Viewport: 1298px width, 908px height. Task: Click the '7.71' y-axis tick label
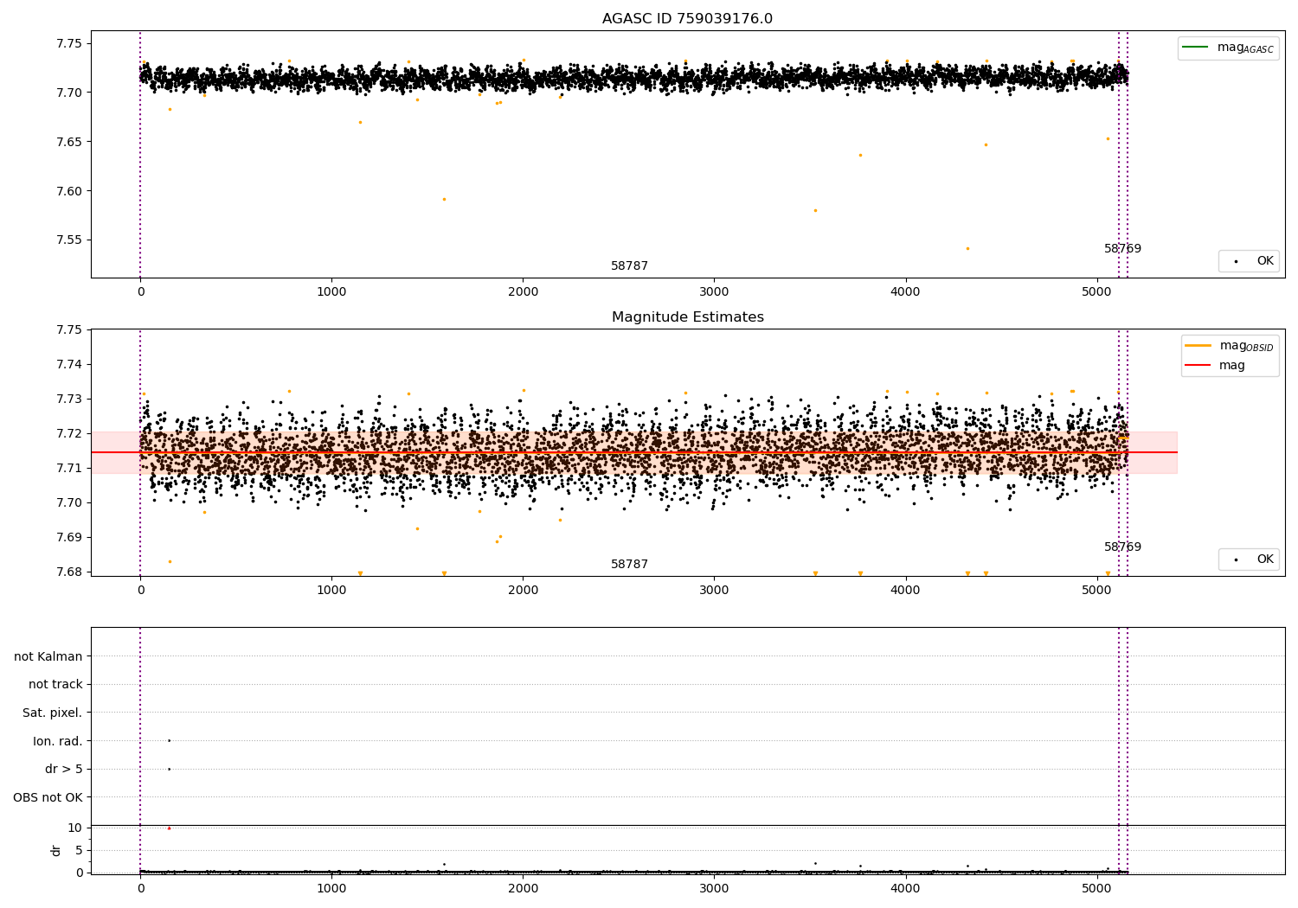point(69,468)
